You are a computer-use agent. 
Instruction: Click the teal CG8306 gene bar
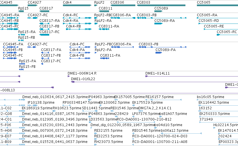point(123,5)
